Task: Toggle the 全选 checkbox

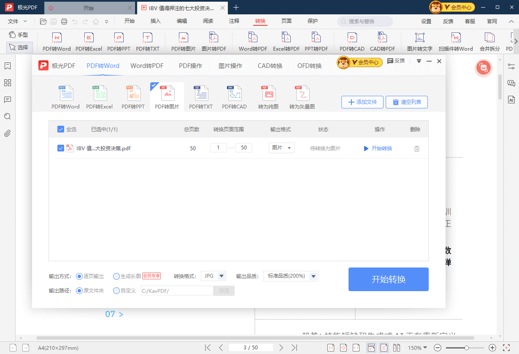Action: [61, 129]
